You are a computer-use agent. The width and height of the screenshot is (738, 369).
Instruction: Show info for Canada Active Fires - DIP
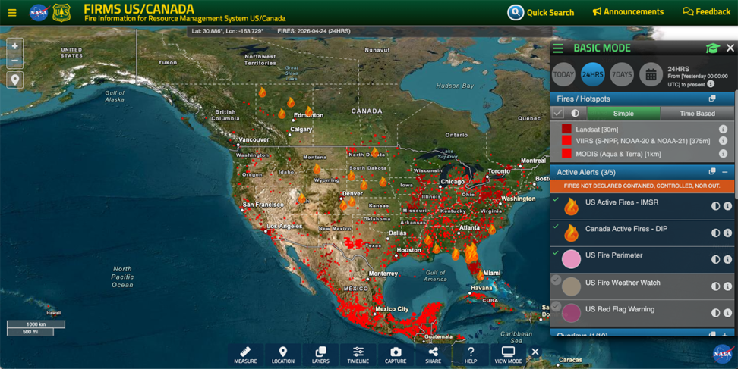[727, 233]
